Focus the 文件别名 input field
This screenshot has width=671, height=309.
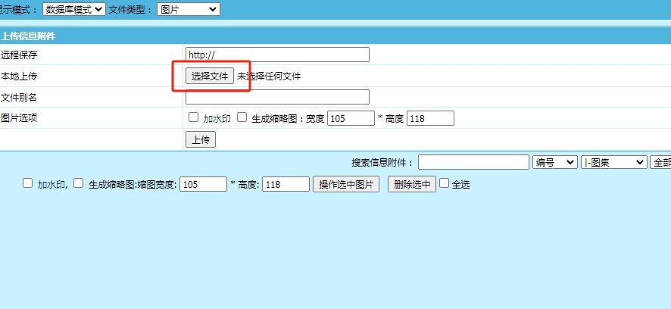click(x=277, y=97)
